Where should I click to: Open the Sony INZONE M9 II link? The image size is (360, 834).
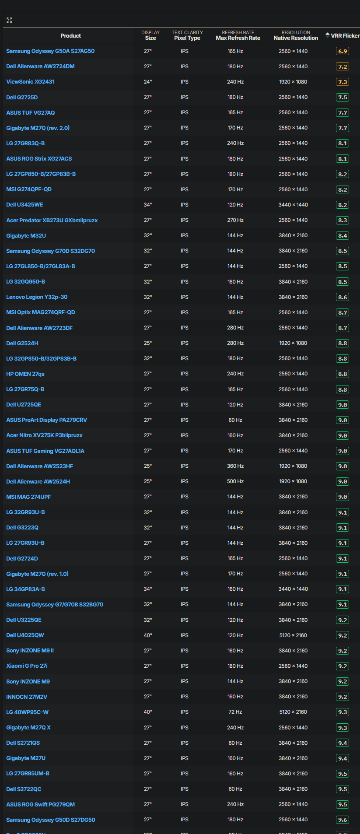(30, 651)
